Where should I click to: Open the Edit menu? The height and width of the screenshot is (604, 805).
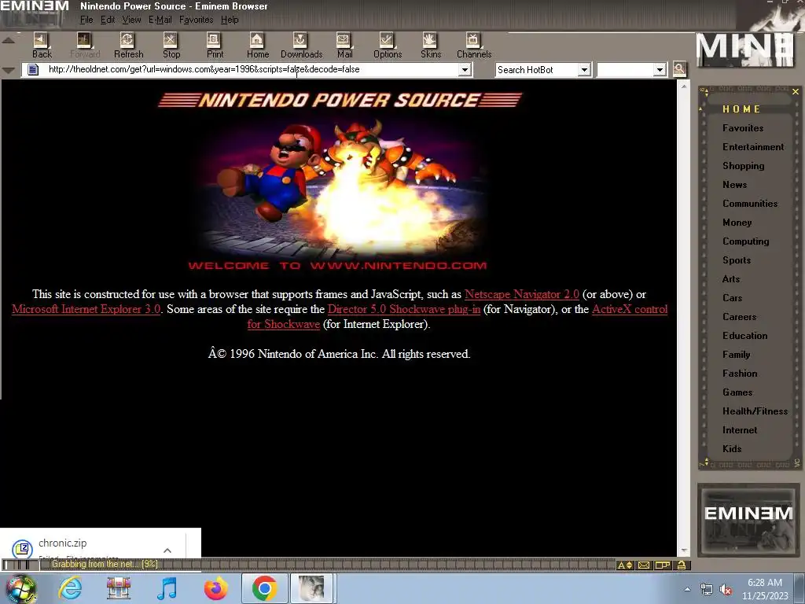point(107,20)
